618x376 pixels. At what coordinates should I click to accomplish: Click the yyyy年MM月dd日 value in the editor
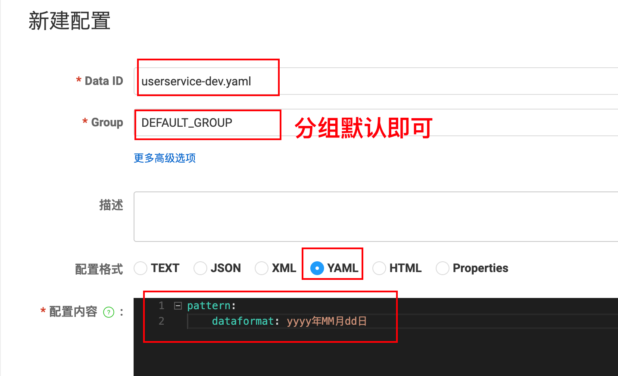[327, 321]
